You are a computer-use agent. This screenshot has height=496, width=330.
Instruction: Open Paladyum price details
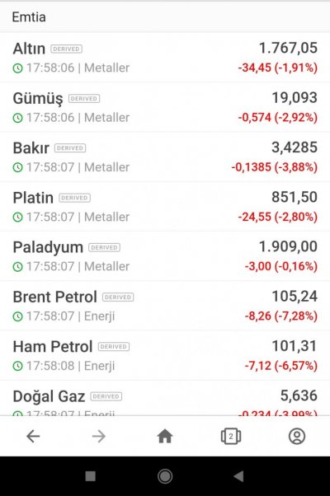(x=165, y=256)
